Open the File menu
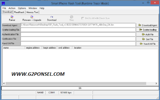Viewport: 160px width, 100px height. [x=4, y=8]
